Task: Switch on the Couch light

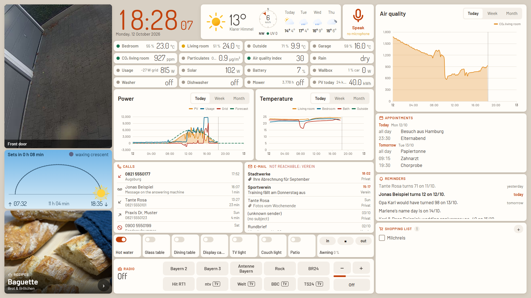Action: coord(267,240)
